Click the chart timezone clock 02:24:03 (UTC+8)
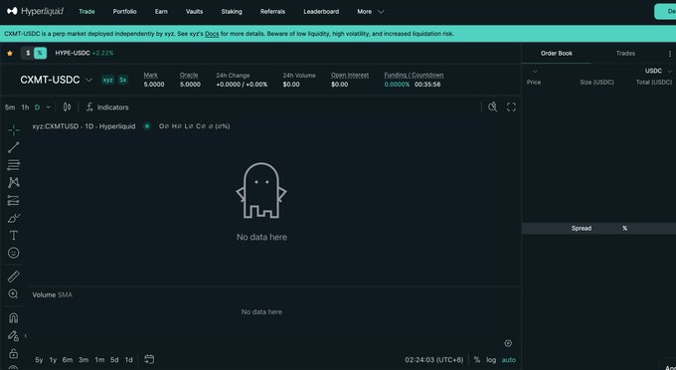 [x=433, y=360]
